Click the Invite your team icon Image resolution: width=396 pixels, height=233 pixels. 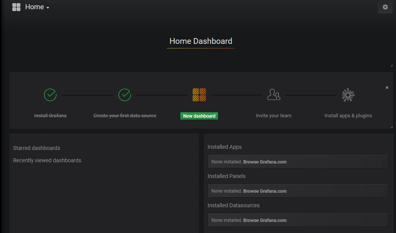(x=274, y=95)
